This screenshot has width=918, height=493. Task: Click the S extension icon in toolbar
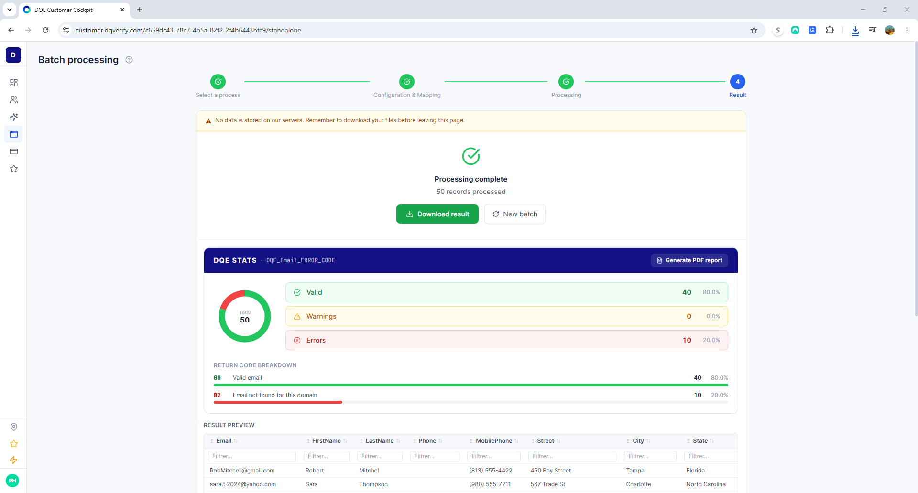tap(778, 30)
